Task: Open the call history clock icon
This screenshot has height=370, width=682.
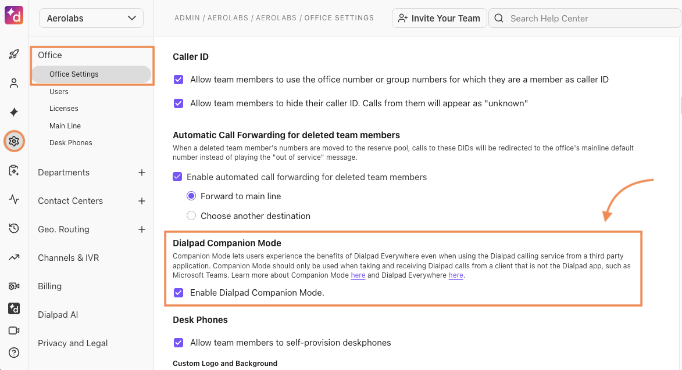Action: tap(14, 229)
